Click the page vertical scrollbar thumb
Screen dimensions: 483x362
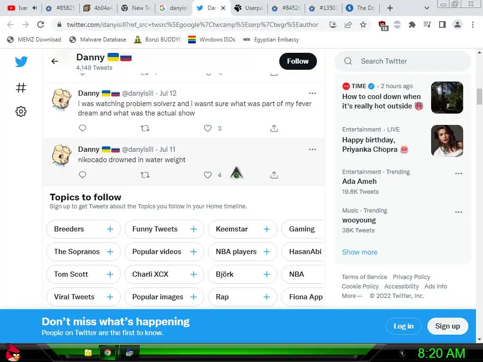point(479,97)
